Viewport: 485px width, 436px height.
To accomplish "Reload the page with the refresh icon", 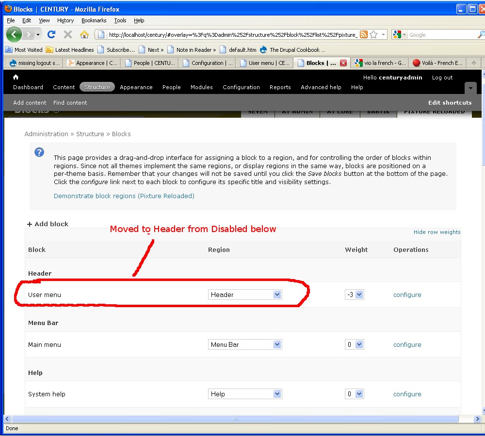I will 51,34.
